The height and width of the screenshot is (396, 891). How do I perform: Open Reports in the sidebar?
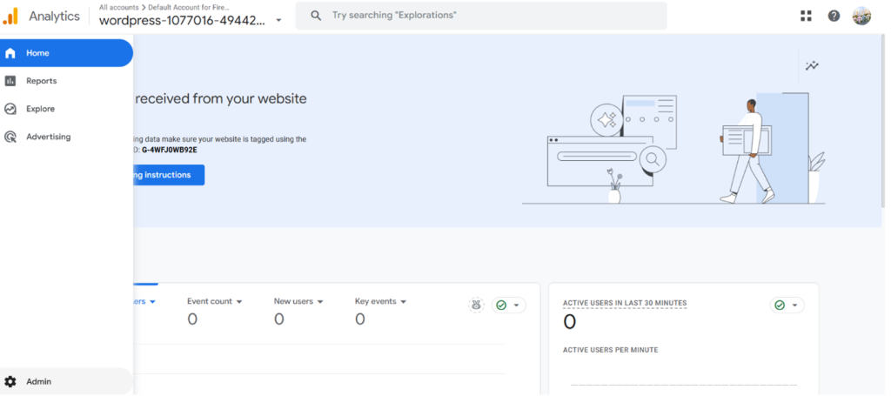click(66, 81)
